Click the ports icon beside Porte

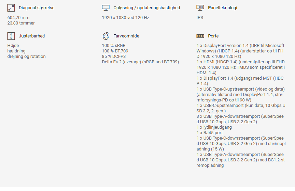(x=200, y=36)
